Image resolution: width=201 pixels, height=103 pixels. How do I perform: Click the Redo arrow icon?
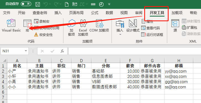pyautogui.click(x=56, y=4)
